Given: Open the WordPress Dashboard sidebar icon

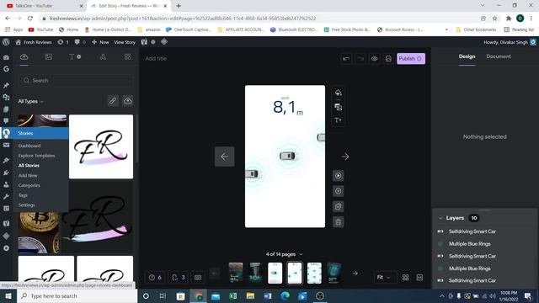Looking at the screenshot, I should pyautogui.click(x=6, y=57).
